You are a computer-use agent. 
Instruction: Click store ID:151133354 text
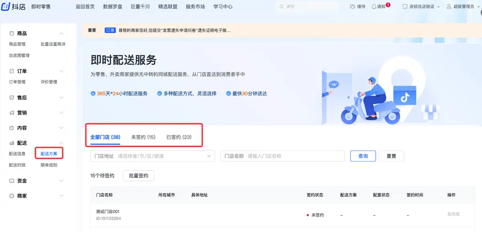point(108,219)
